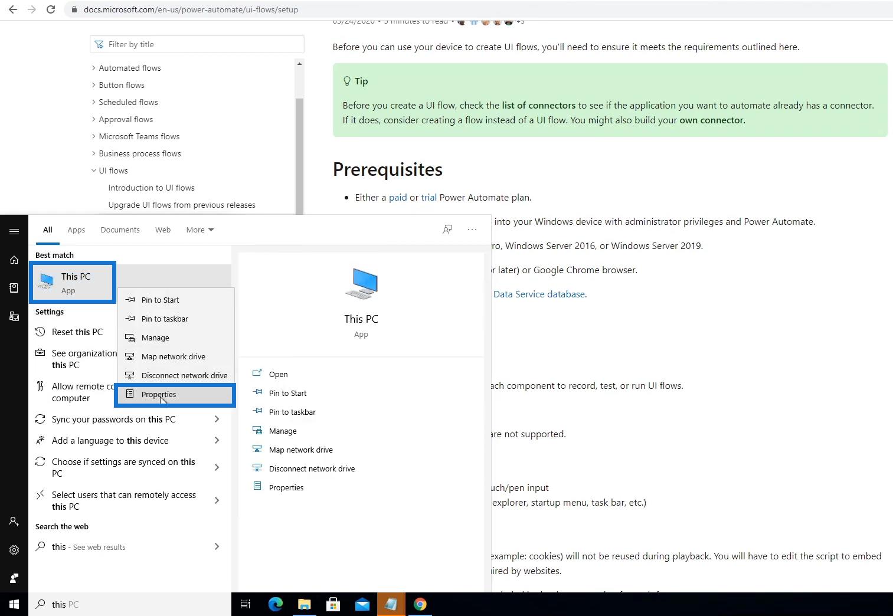Switch to the Documents search tab
Viewport: 893px width, 616px height.
click(120, 230)
